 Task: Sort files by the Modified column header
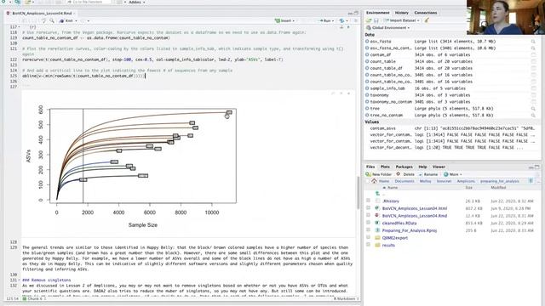[x=498, y=188]
